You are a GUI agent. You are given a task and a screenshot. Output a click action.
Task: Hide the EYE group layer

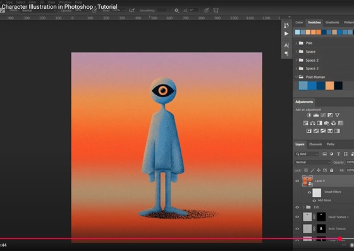pos(297,207)
